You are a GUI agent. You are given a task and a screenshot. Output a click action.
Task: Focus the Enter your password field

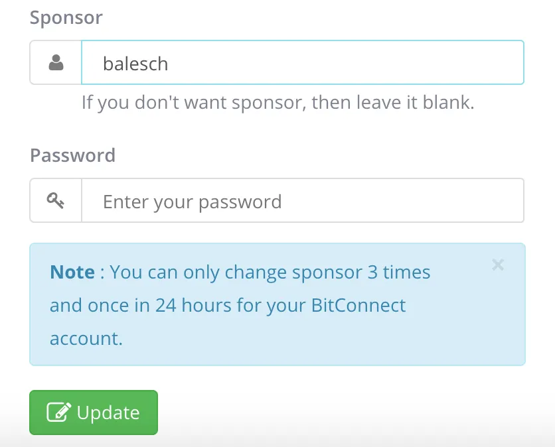pos(303,200)
